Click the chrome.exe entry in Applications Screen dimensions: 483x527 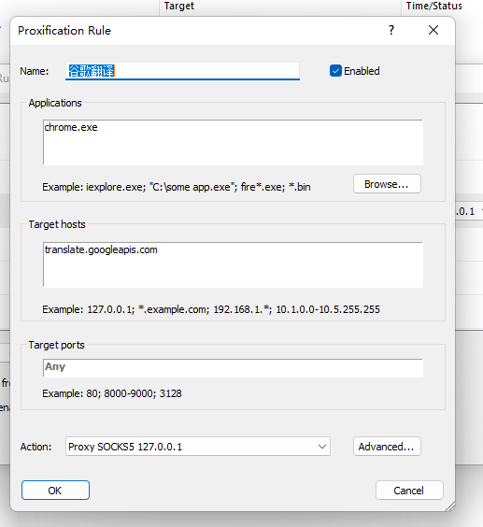(71, 127)
